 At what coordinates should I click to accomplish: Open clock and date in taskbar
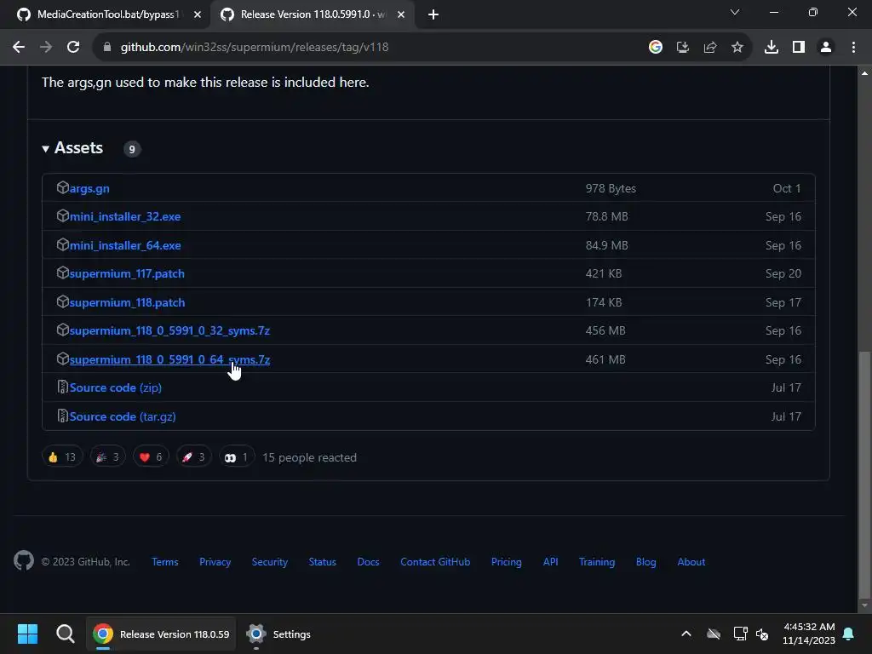809,634
